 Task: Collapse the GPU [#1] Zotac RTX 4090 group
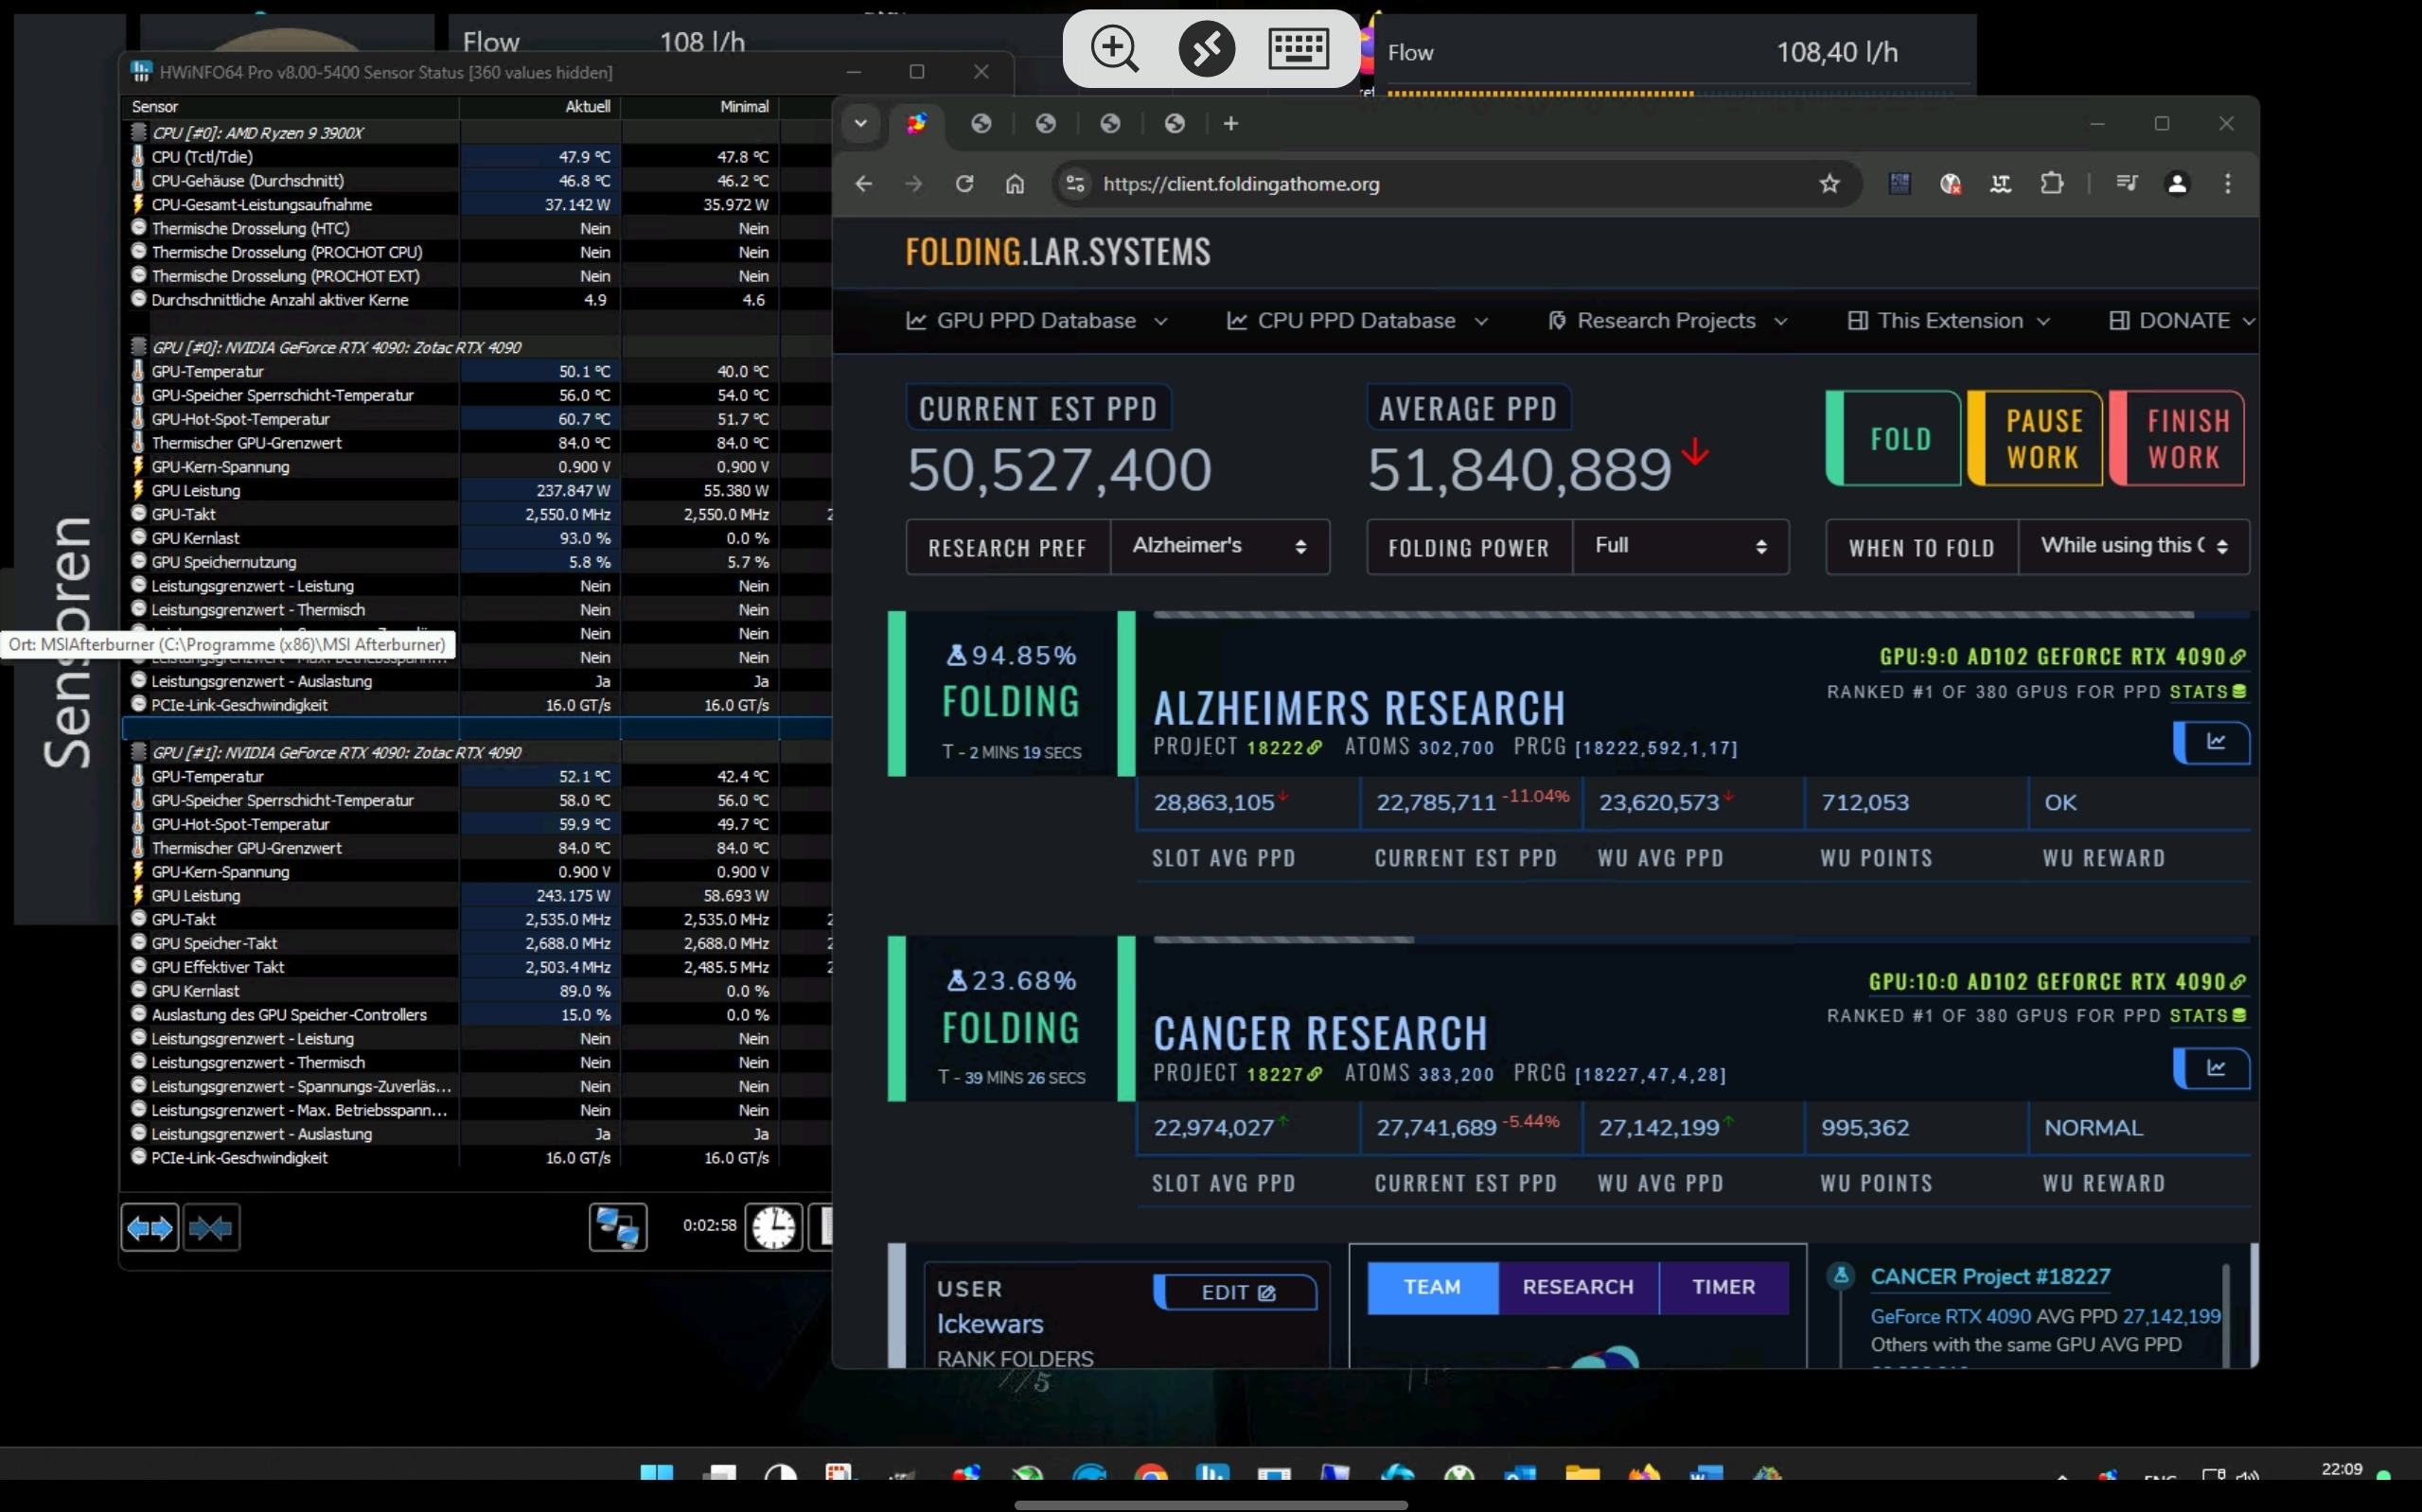click(138, 752)
